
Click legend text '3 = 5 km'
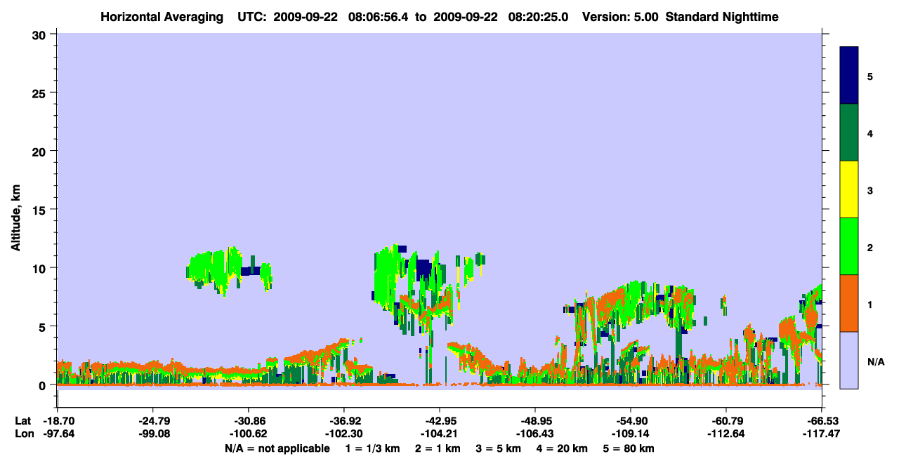501,448
